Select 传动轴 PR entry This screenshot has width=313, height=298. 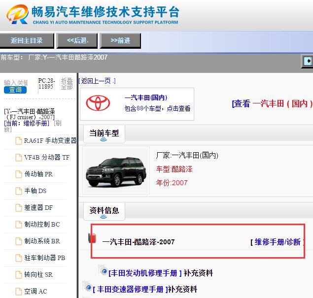click(38, 174)
